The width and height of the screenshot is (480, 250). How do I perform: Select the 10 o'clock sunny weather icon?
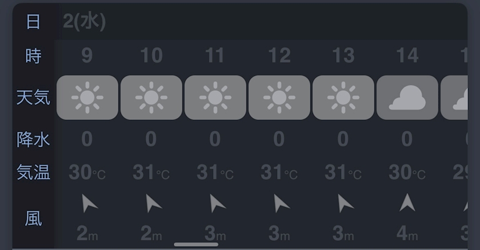[151, 98]
